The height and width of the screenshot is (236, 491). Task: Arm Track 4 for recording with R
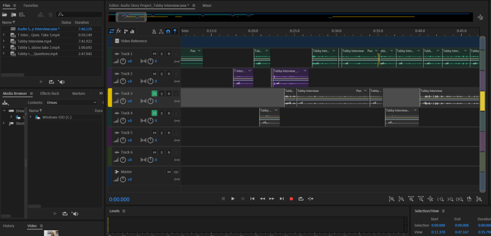169,113
